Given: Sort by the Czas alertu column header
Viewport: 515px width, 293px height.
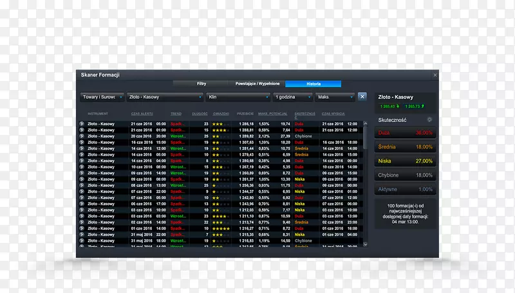Looking at the screenshot, I should click(142, 113).
